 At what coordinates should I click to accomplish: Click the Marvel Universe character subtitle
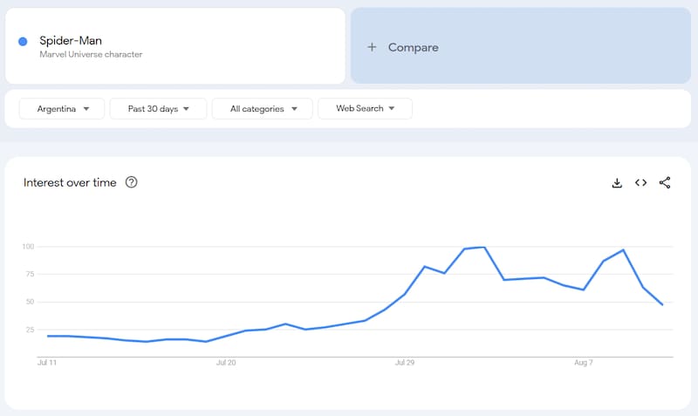[91, 54]
